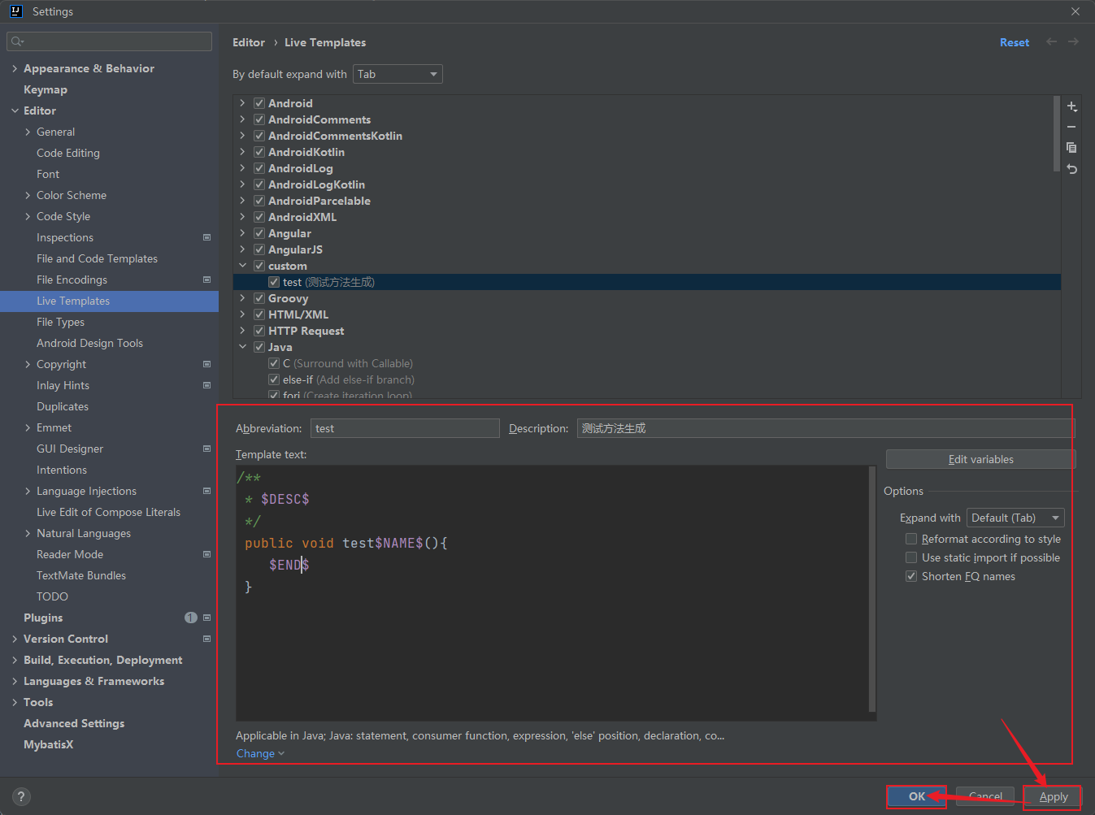The height and width of the screenshot is (815, 1095).
Task: Select the 'C (Surround with Callable)' template
Action: pyautogui.click(x=348, y=363)
